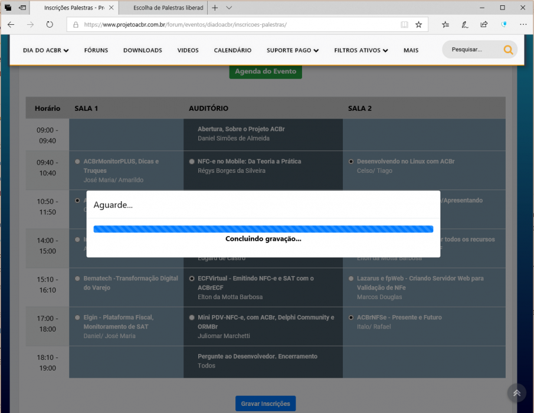View site security lock icon
This screenshot has height=413, width=534.
(x=76, y=25)
